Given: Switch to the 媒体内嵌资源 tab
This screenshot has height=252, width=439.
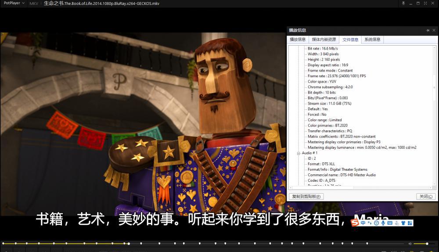Looking at the screenshot, I should [x=324, y=40].
